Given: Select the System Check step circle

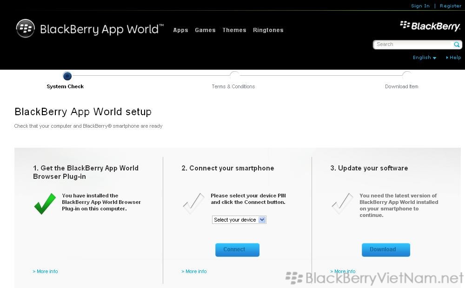Looking at the screenshot, I should coord(67,76).
